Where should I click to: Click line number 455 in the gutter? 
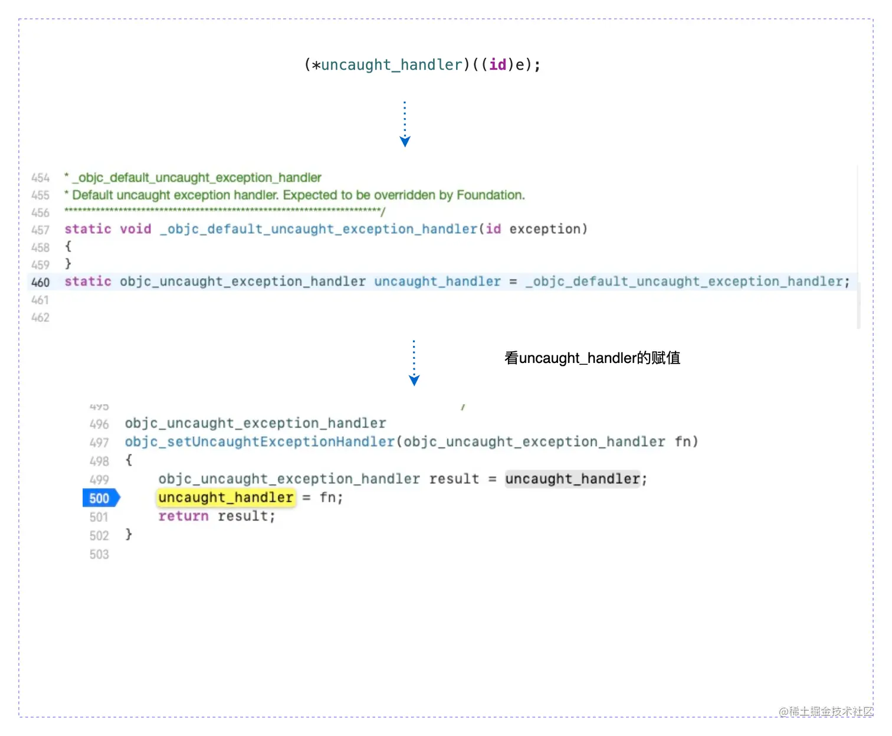tap(40, 195)
